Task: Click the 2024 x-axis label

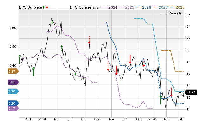Action: coord(43,119)
